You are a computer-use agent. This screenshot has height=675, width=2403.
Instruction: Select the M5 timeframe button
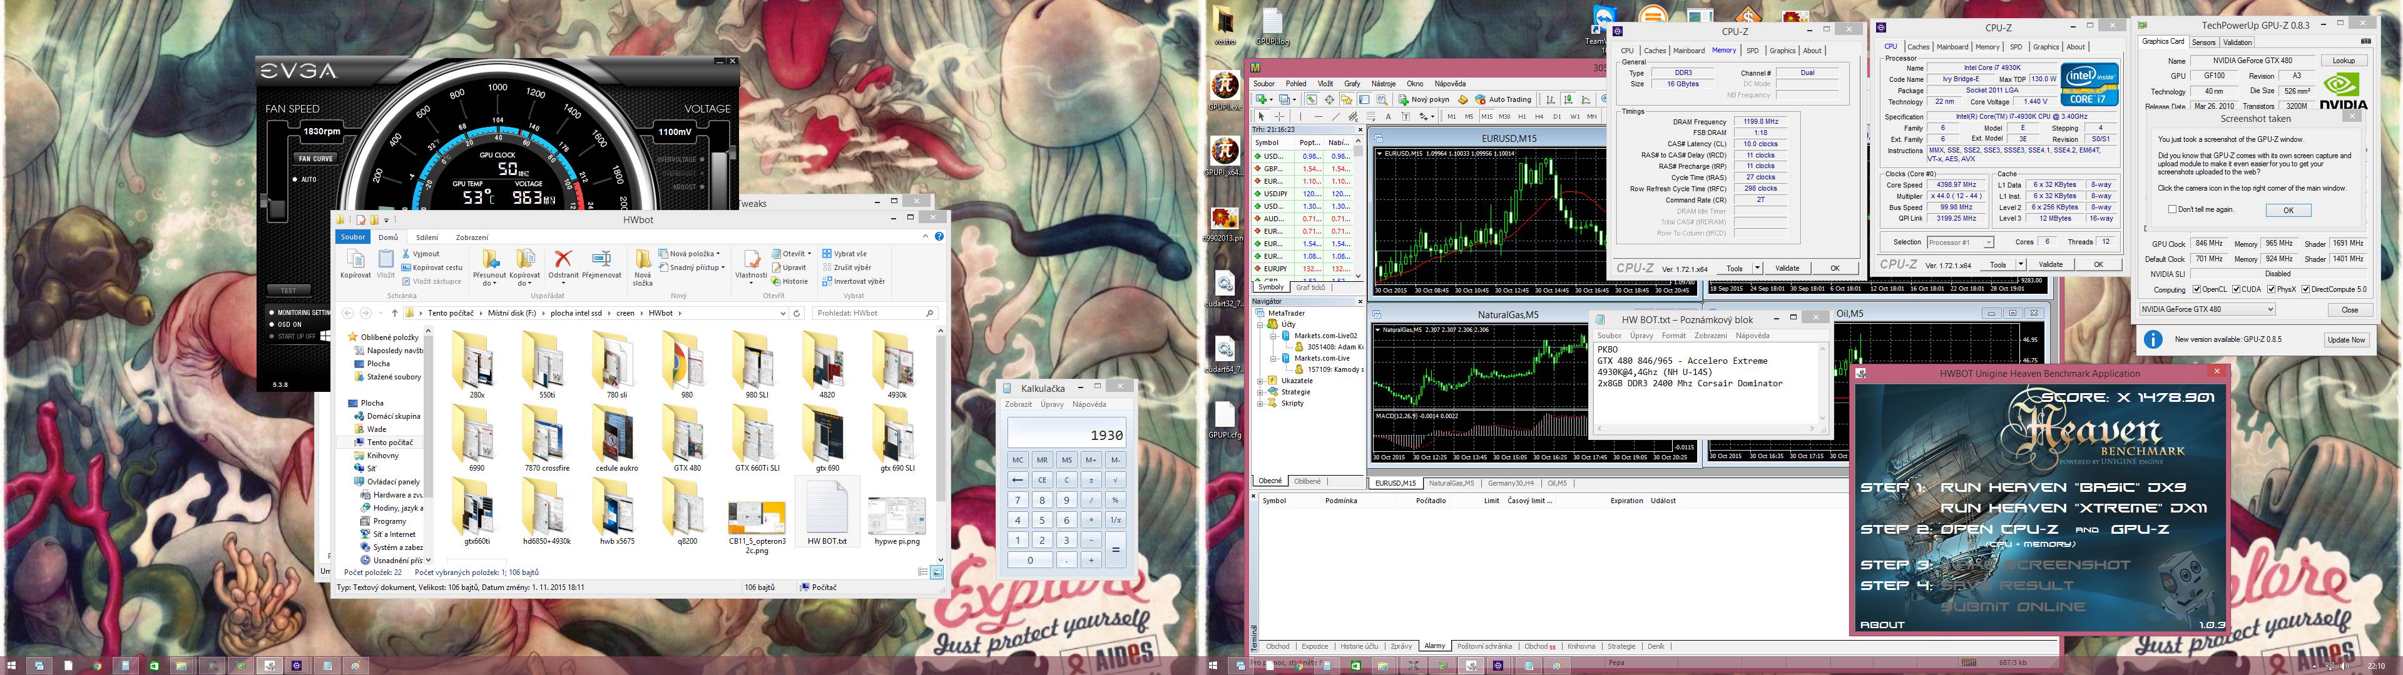click(1469, 116)
